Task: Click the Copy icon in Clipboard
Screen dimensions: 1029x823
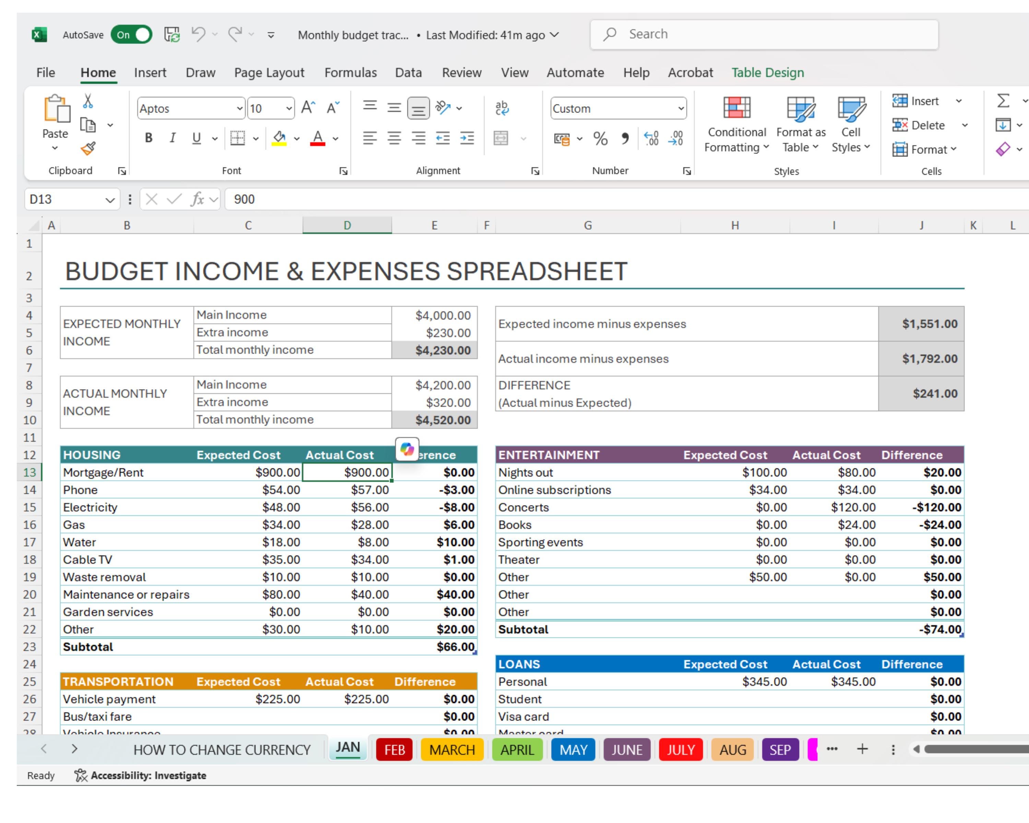Action: [88, 125]
